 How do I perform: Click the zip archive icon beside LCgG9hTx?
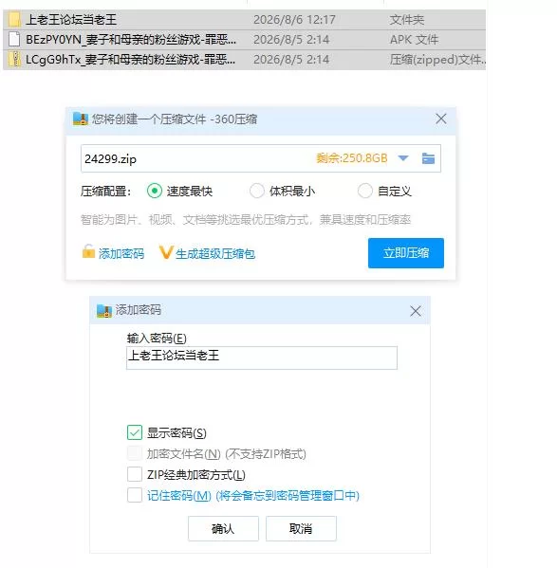point(14,59)
